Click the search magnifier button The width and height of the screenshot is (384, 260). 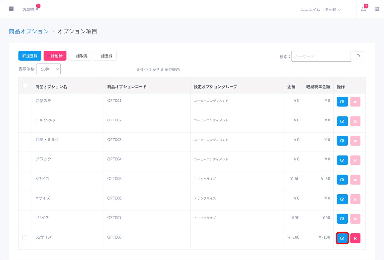(x=358, y=56)
